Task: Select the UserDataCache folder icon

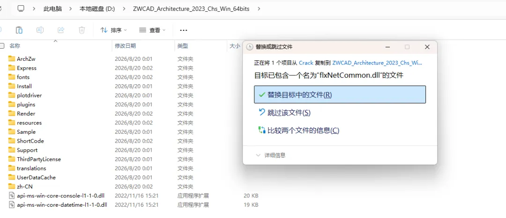Action: 12,177
